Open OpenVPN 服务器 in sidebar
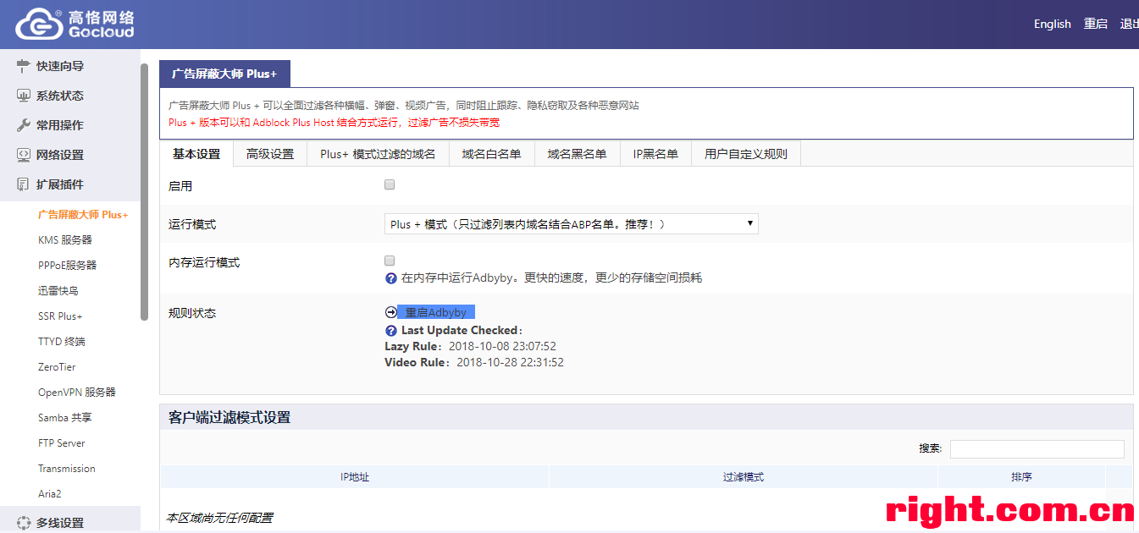Screen dimensions: 1139x533 click(x=77, y=393)
